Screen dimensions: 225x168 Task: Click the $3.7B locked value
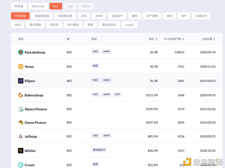(154, 67)
